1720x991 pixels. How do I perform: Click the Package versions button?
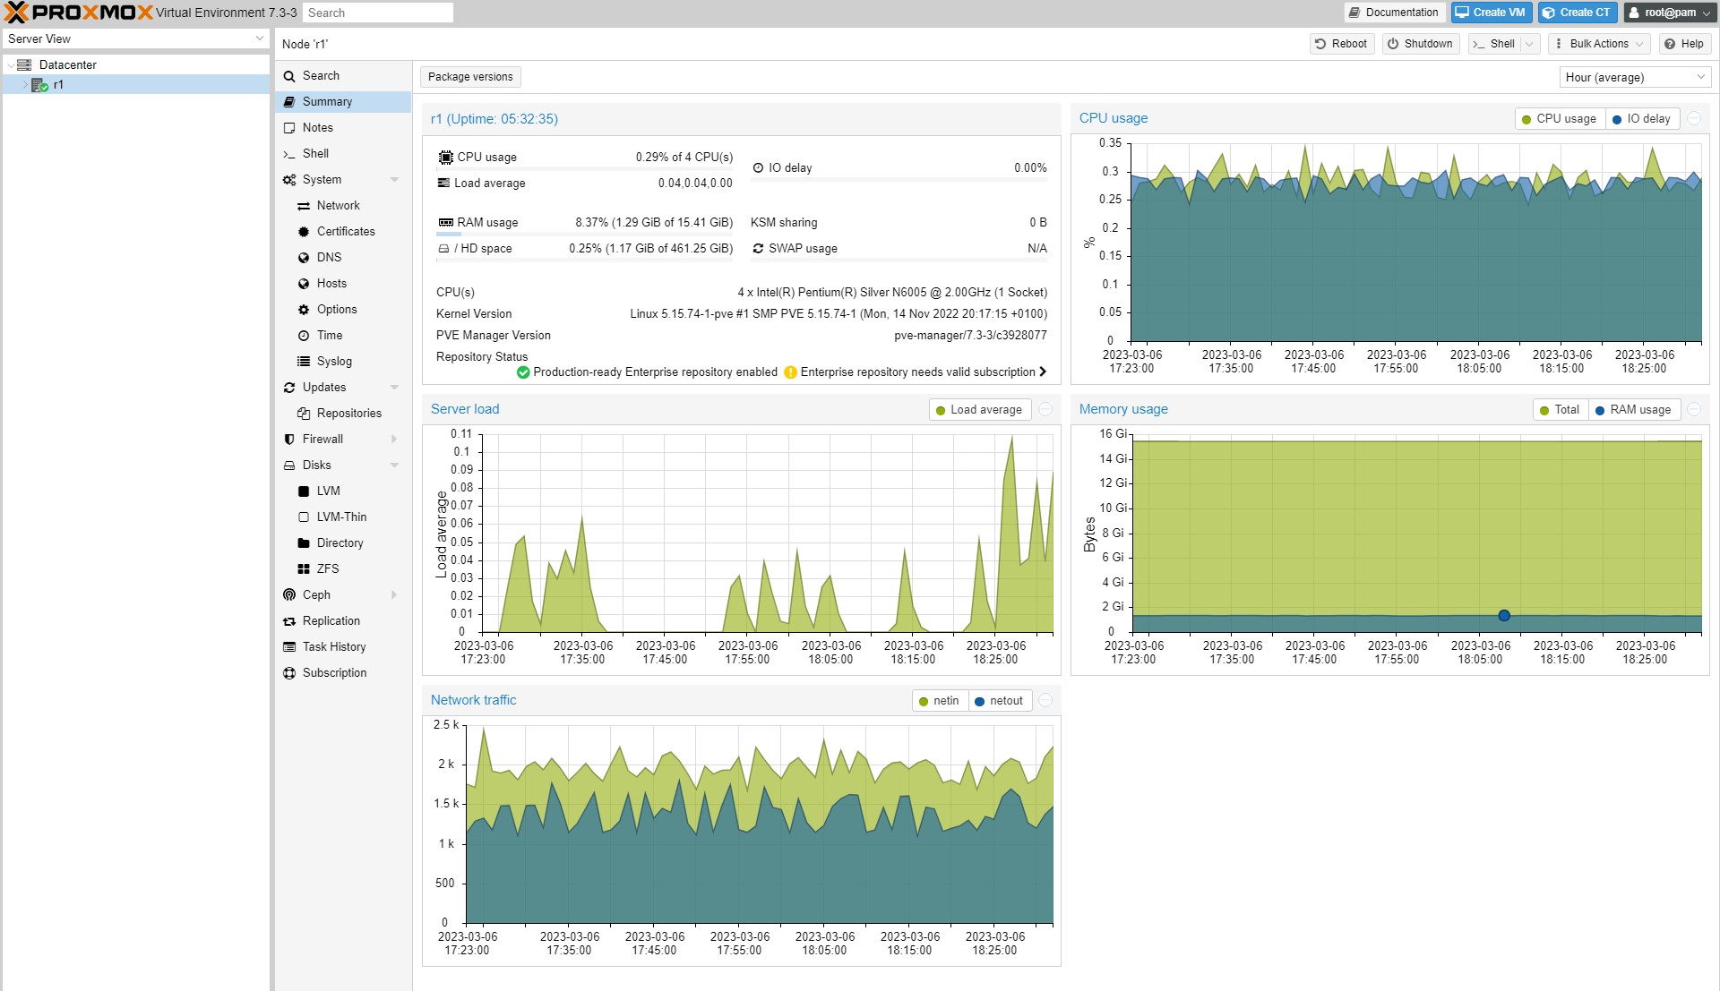[x=470, y=76]
